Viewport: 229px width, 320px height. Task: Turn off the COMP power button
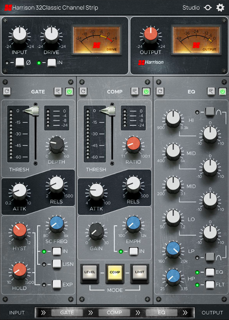146,91
